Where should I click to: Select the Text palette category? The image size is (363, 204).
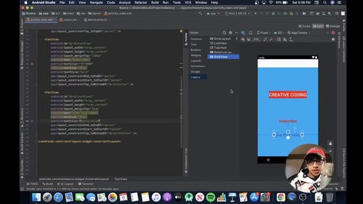click(x=193, y=44)
